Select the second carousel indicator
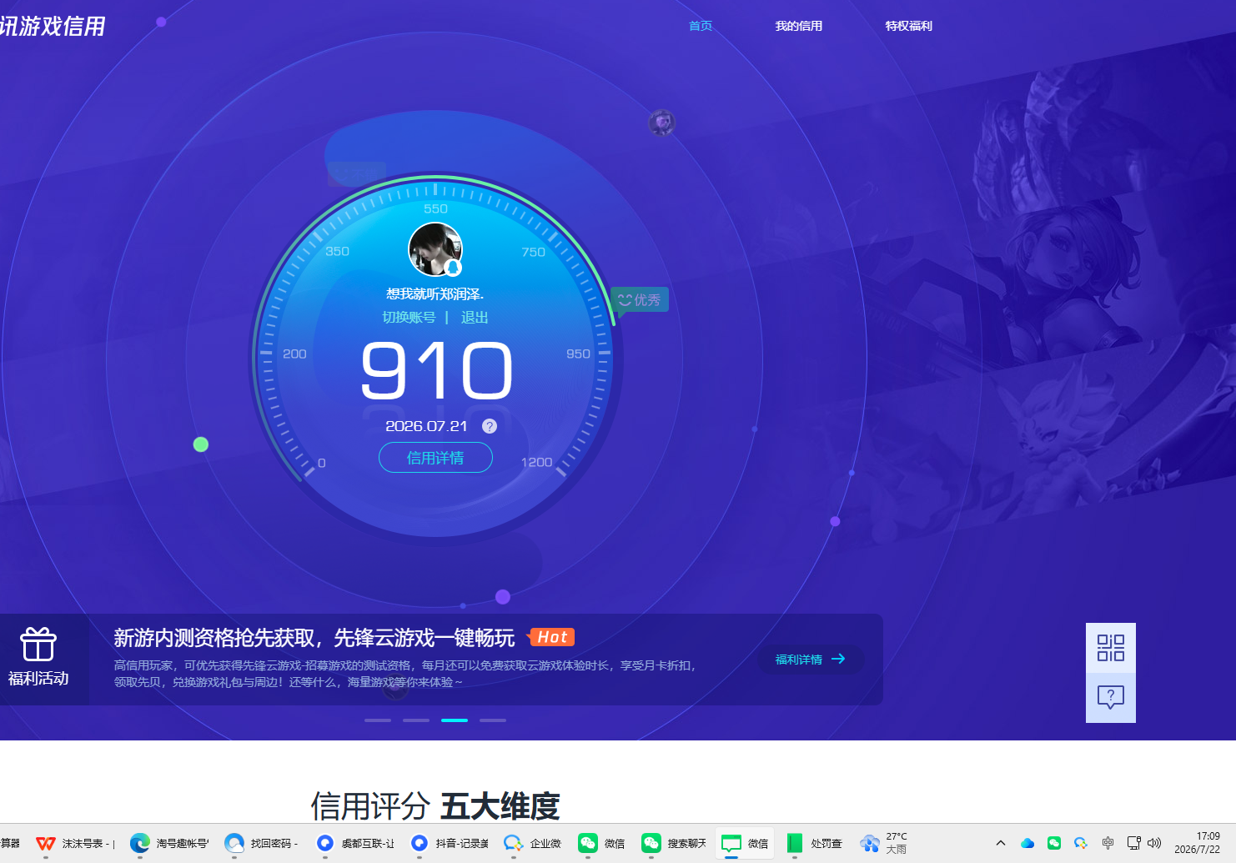The image size is (1236, 863). coord(416,720)
